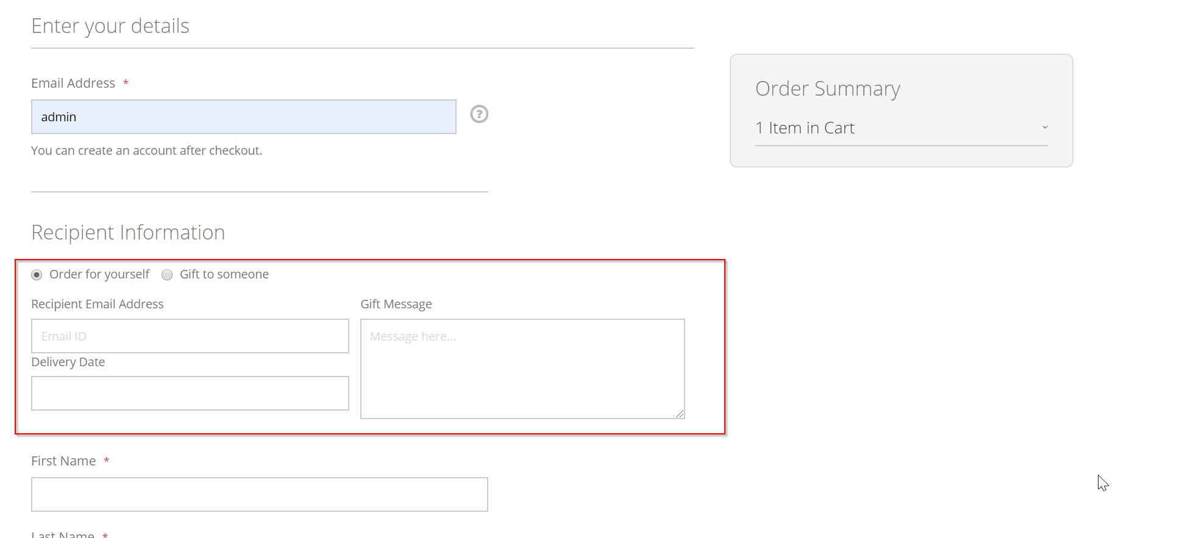The width and height of the screenshot is (1193, 538).
Task: Click into the Recipient Email ID field
Action: [x=190, y=336]
